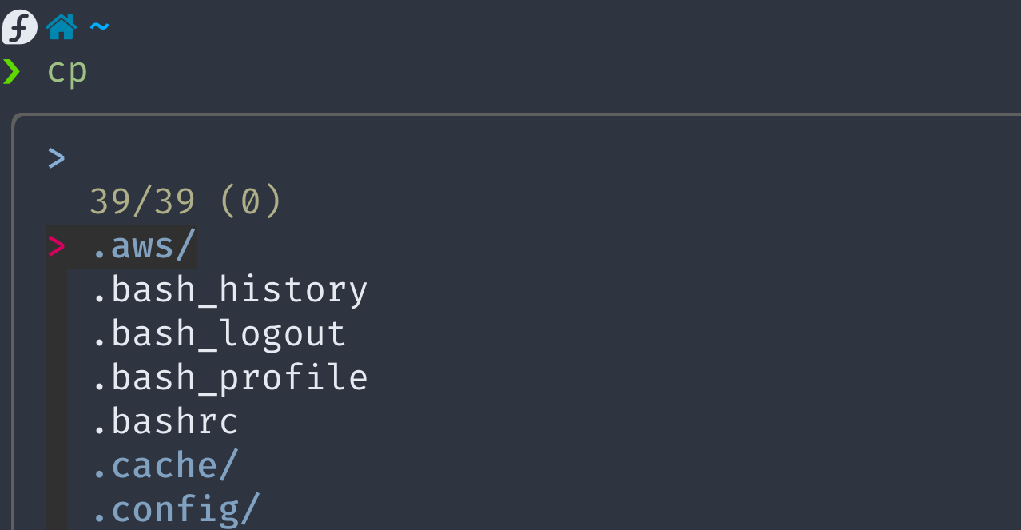Click the typed cp command text

tap(67, 71)
